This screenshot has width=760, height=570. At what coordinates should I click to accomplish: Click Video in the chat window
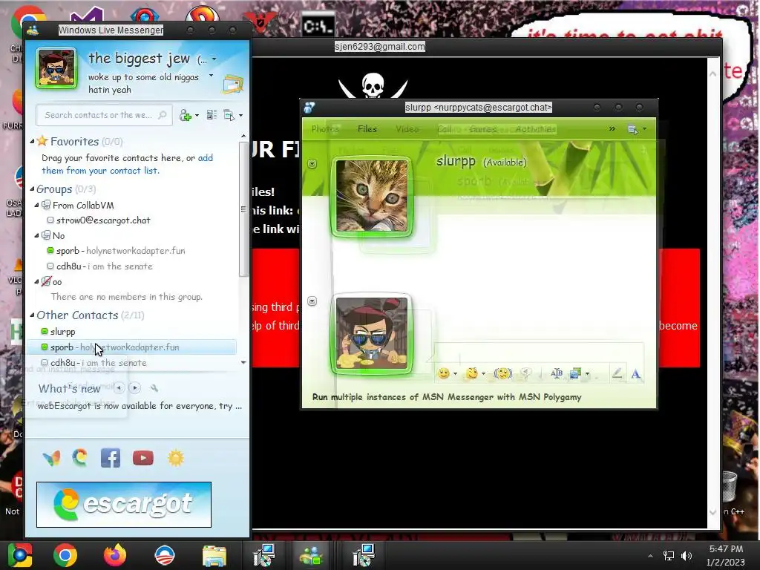coord(407,129)
